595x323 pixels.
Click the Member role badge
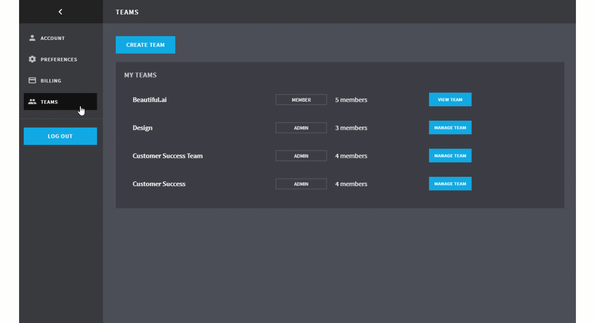click(301, 100)
